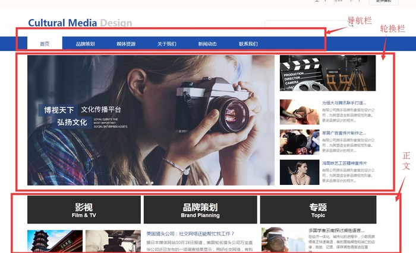Click the camera-lens thumbnail beside 家居广告 article
The image size is (416, 253).
300,142
